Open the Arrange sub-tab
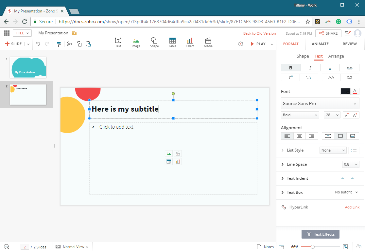The image size is (365, 252). pos(336,56)
